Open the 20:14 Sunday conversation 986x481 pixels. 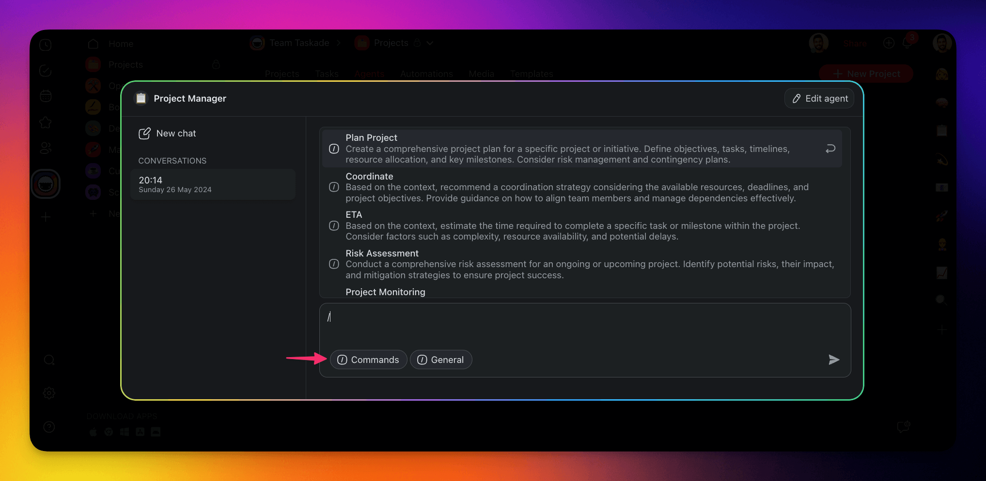[x=213, y=184]
